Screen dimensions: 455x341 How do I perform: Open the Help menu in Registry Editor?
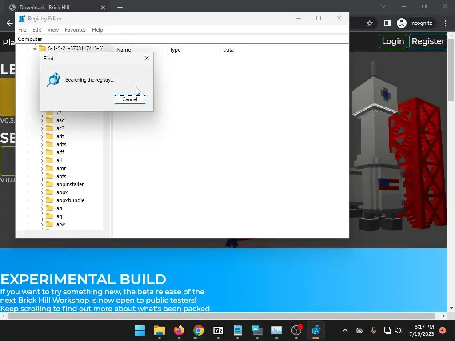click(x=97, y=30)
